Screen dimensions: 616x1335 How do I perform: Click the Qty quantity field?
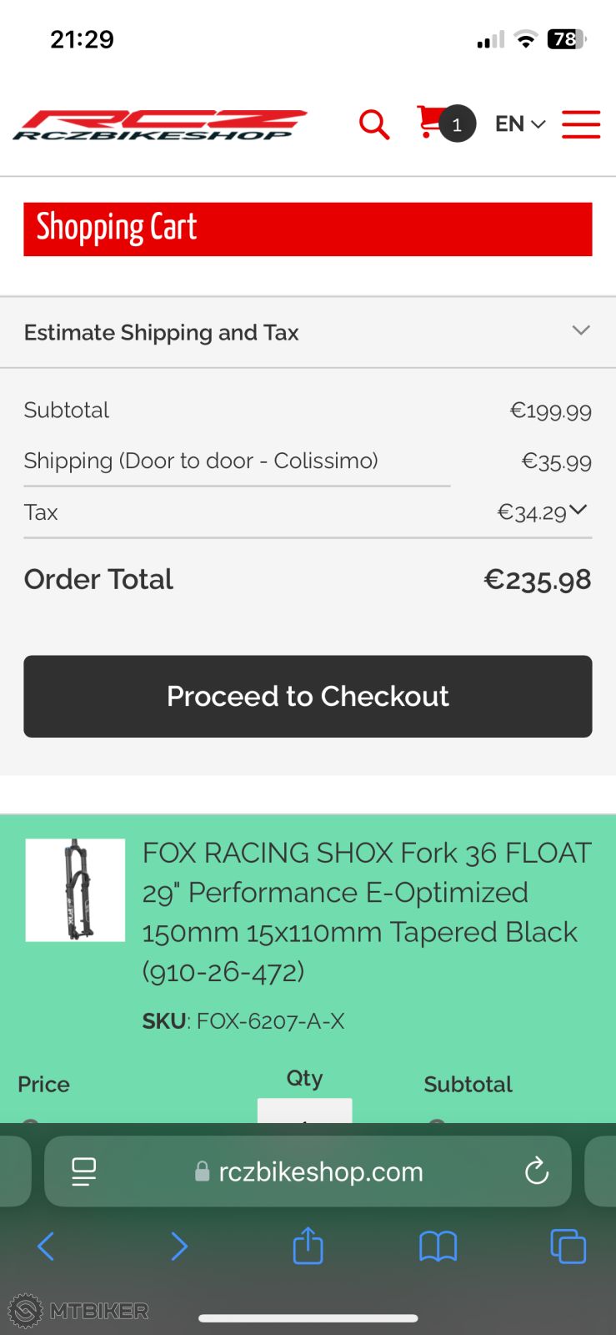[x=304, y=1111]
